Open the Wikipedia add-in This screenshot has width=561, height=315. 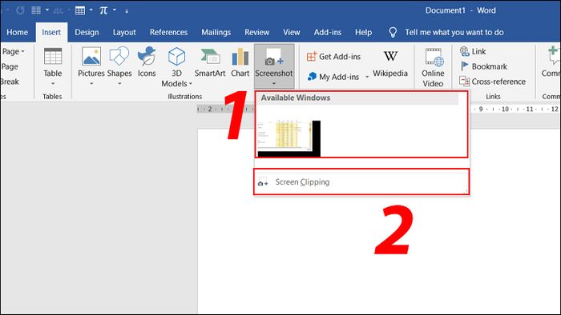(x=390, y=64)
